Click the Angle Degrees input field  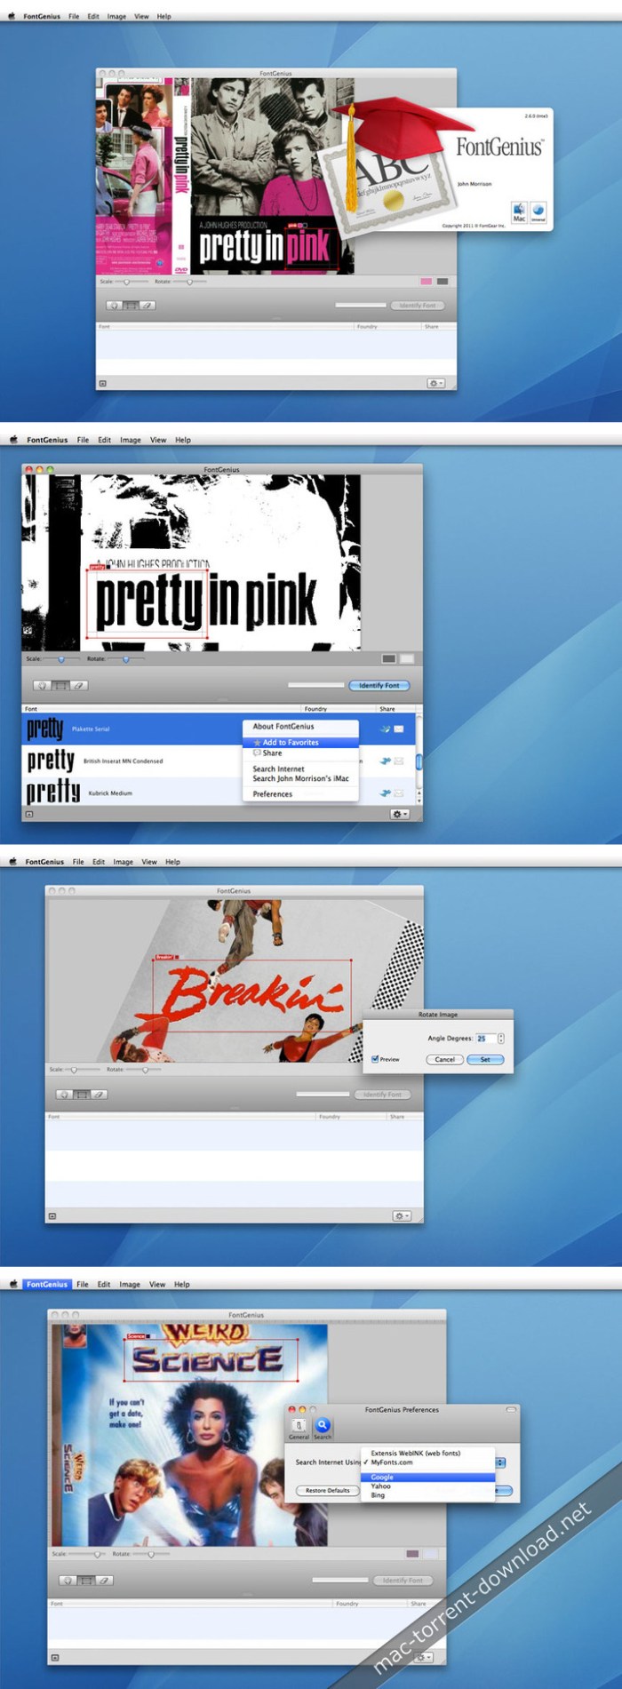(x=485, y=1038)
